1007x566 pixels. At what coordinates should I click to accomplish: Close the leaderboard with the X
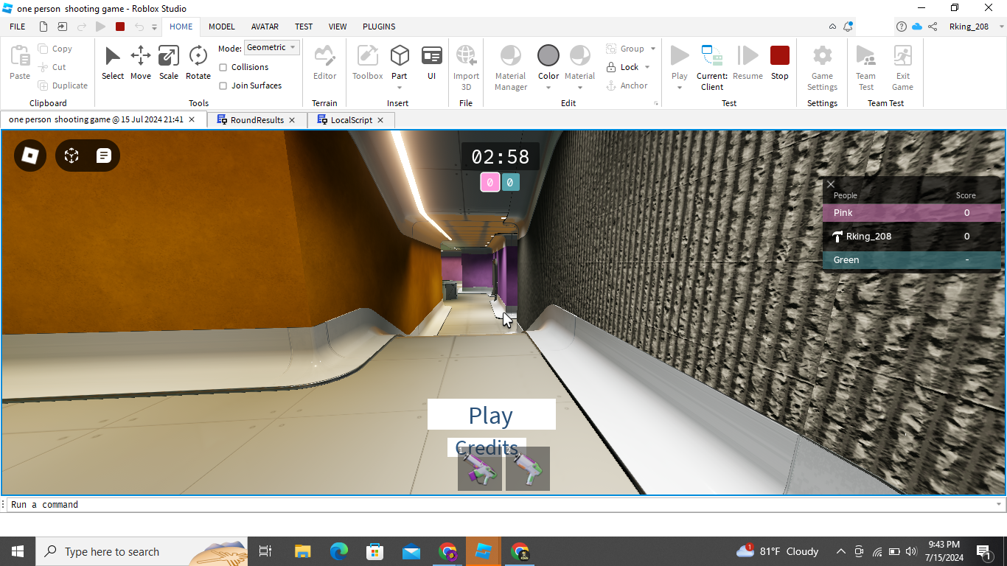(831, 184)
